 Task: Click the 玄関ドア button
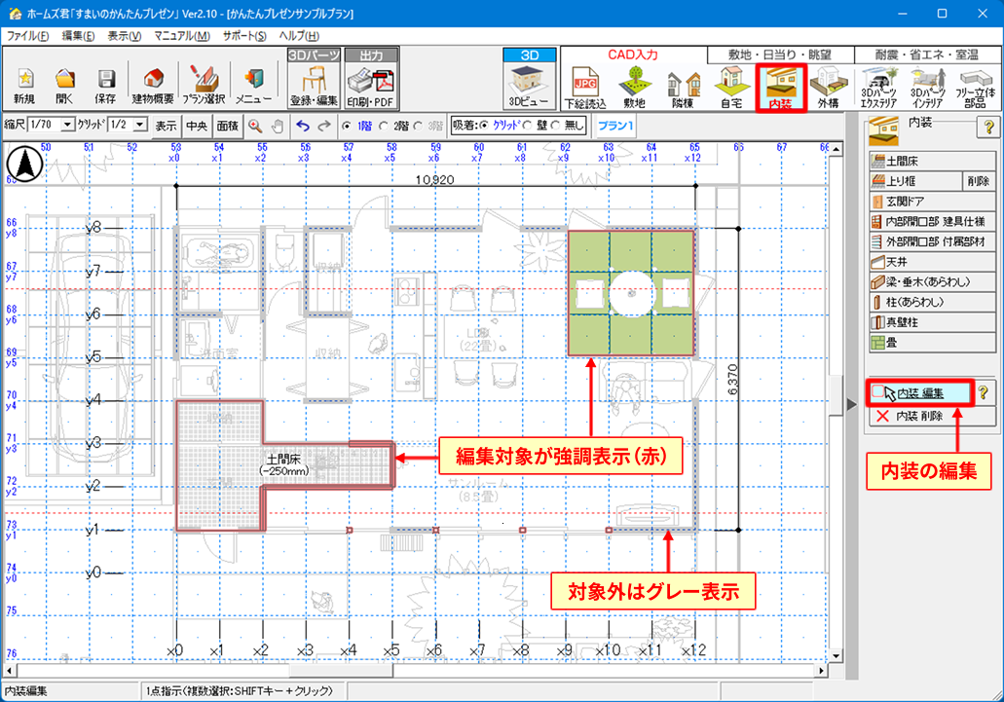point(932,202)
